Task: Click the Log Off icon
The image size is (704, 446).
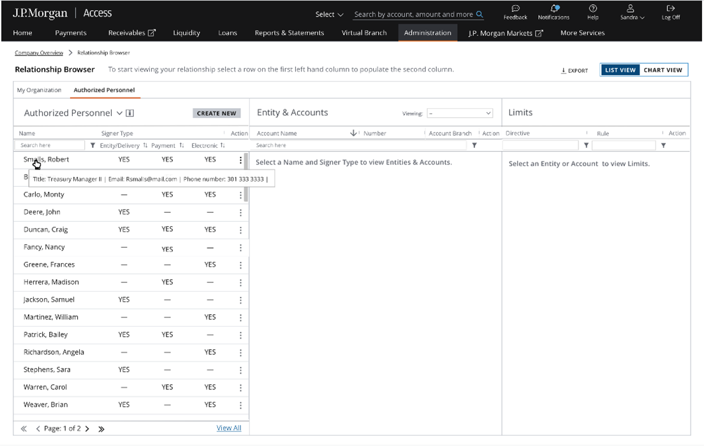Action: 670,9
